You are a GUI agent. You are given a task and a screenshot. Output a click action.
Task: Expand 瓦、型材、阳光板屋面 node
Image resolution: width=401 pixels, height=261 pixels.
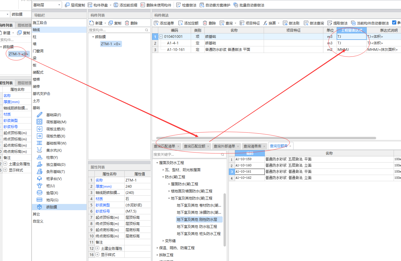pyautogui.click(x=163, y=170)
